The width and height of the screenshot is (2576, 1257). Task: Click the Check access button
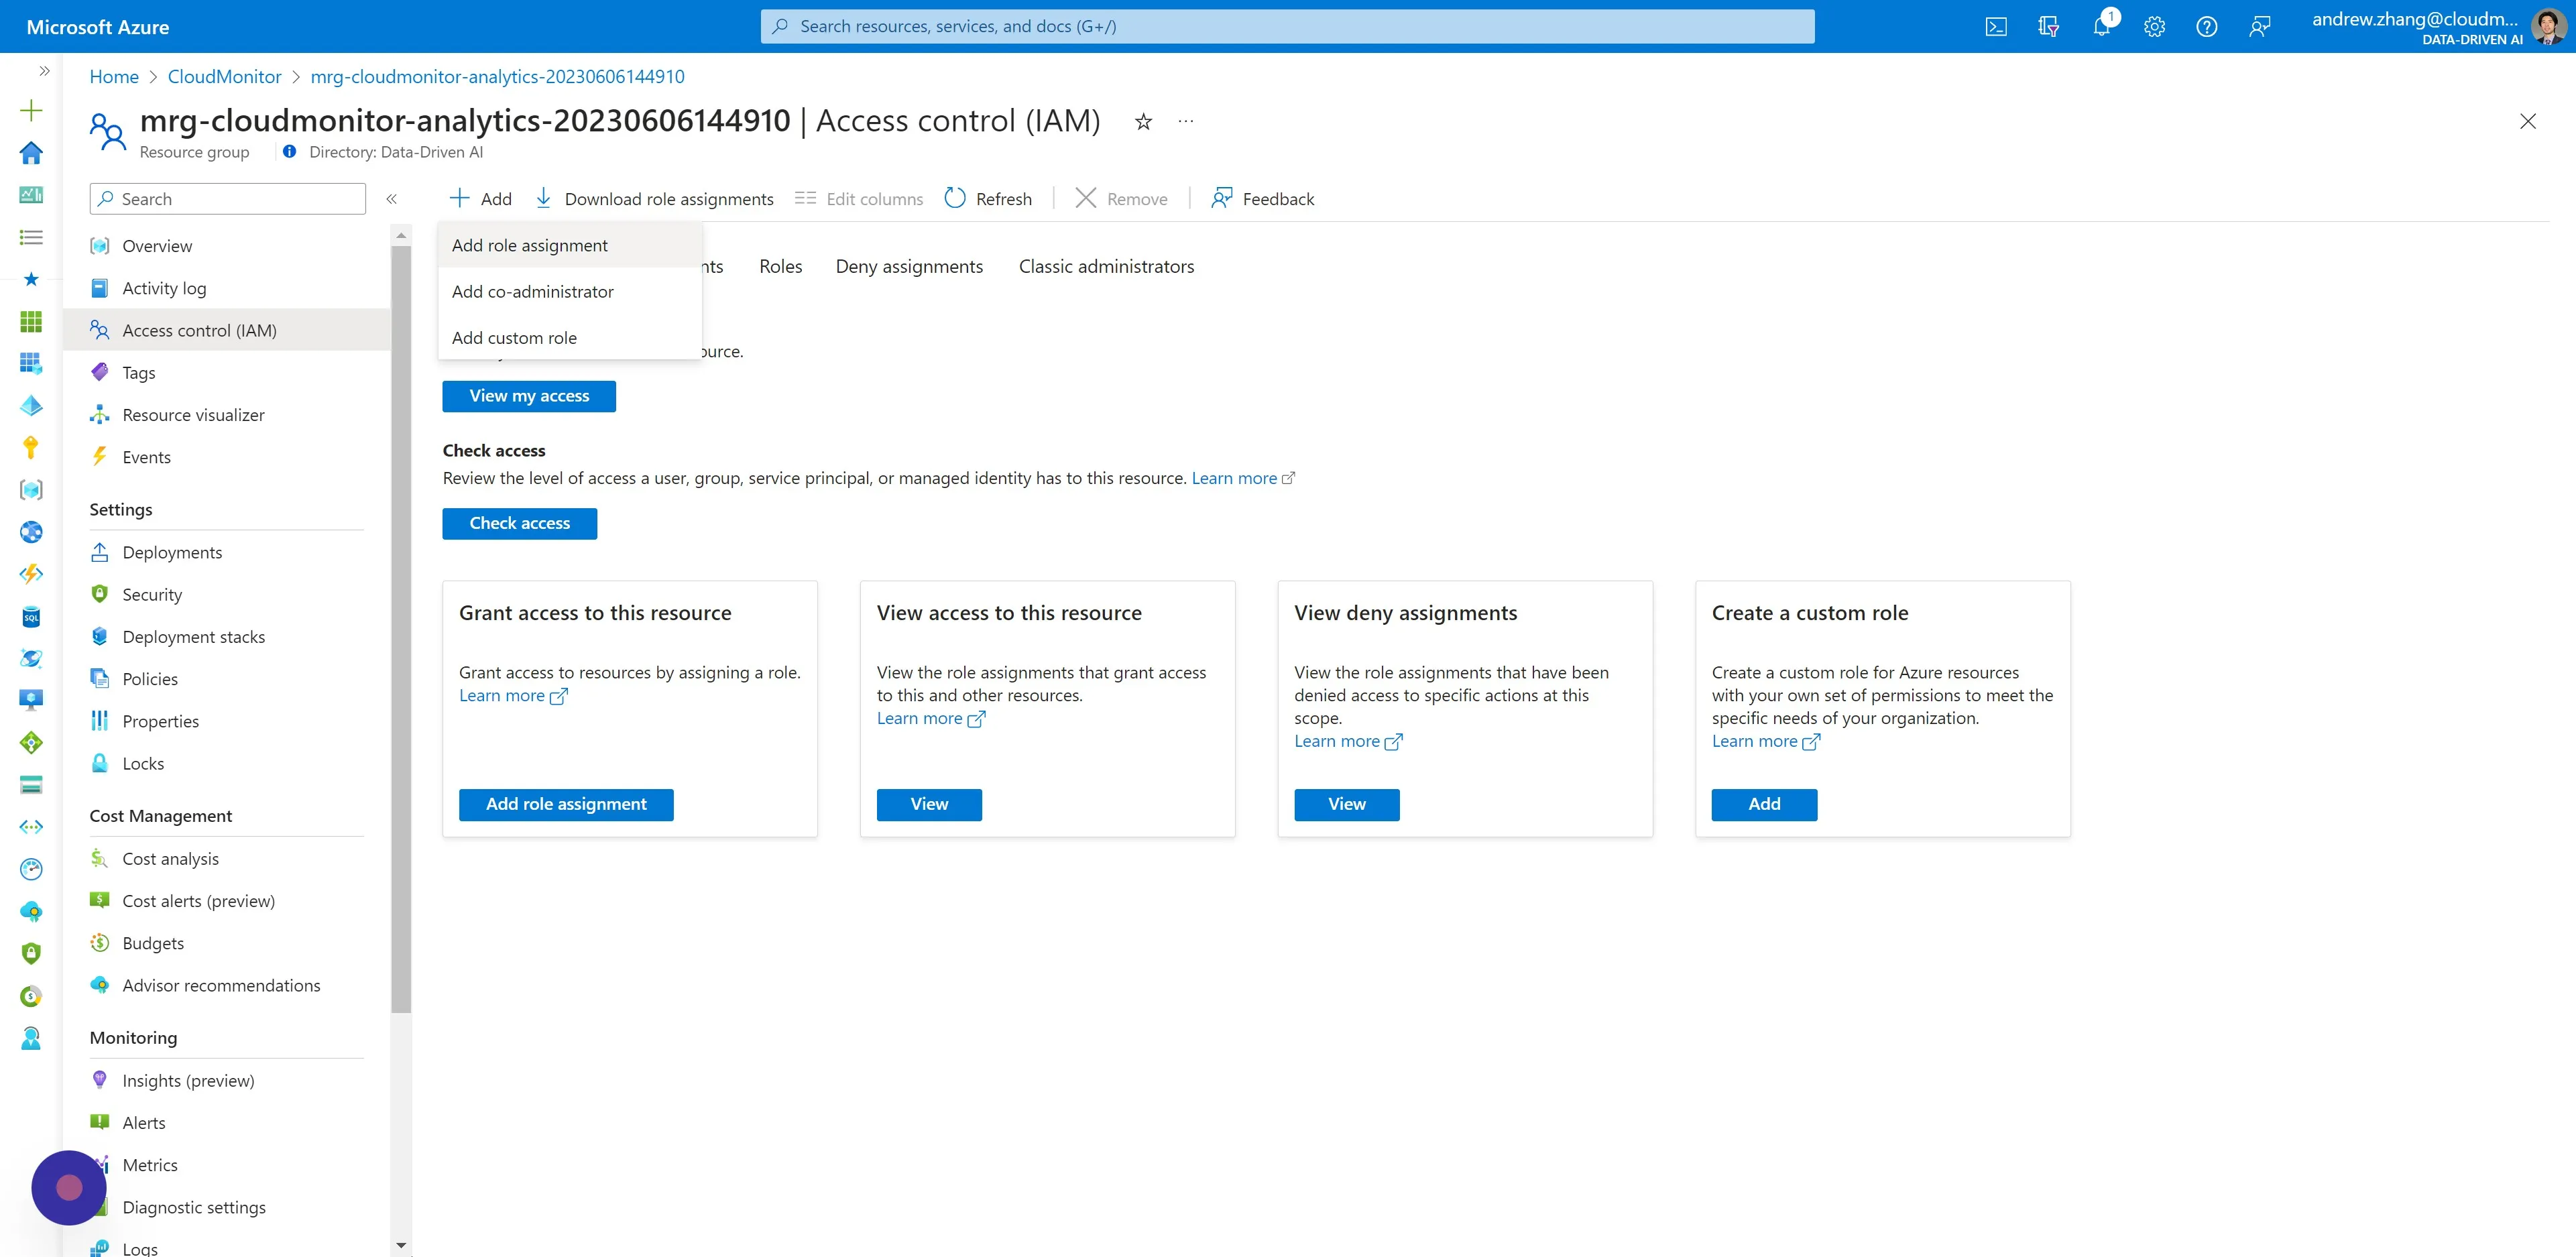pos(519,523)
